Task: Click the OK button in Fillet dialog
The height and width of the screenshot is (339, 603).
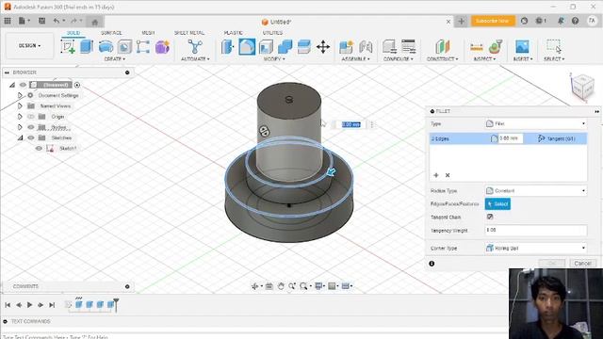Action: coord(551,264)
